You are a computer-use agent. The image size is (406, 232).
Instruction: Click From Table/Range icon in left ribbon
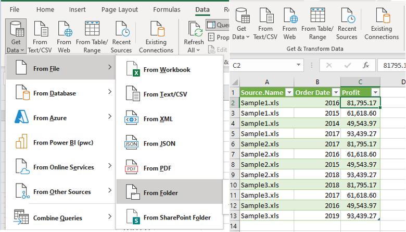click(x=92, y=36)
